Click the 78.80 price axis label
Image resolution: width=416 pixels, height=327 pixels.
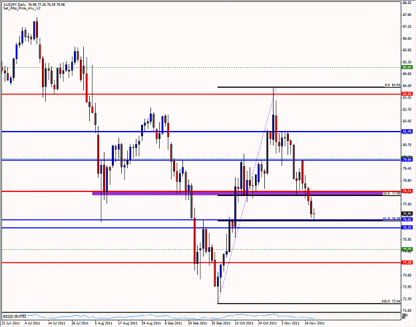(407, 181)
